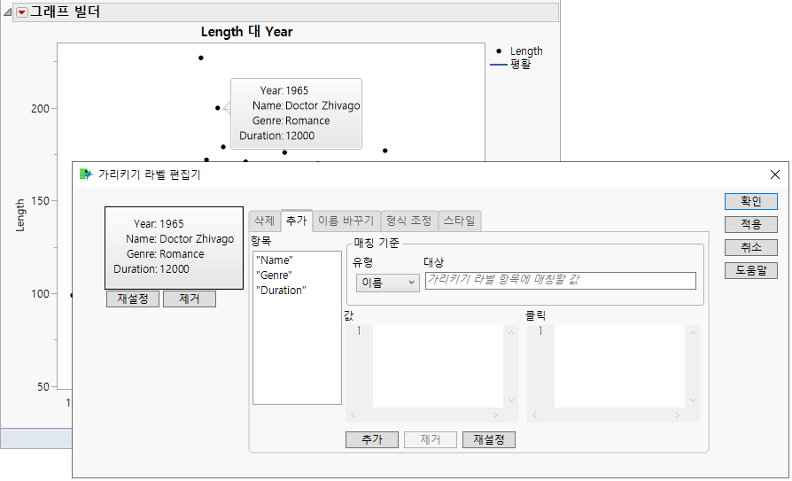Click the hover label editor window icon
The width and height of the screenshot is (792, 481).
86,175
